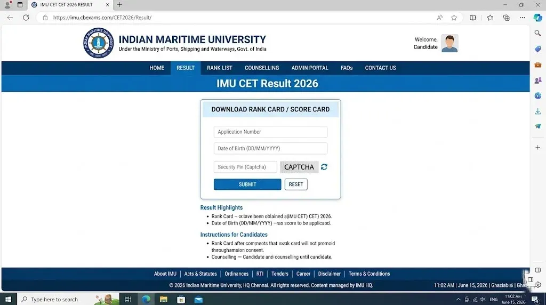Focus the Date of Birth field
The image size is (546, 305).
(270, 148)
